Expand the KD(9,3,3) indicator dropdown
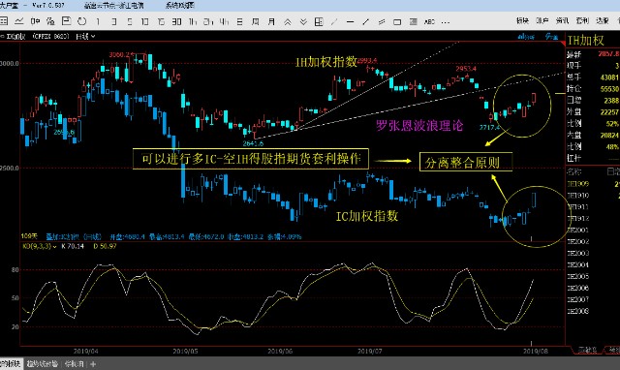 (x=39, y=246)
